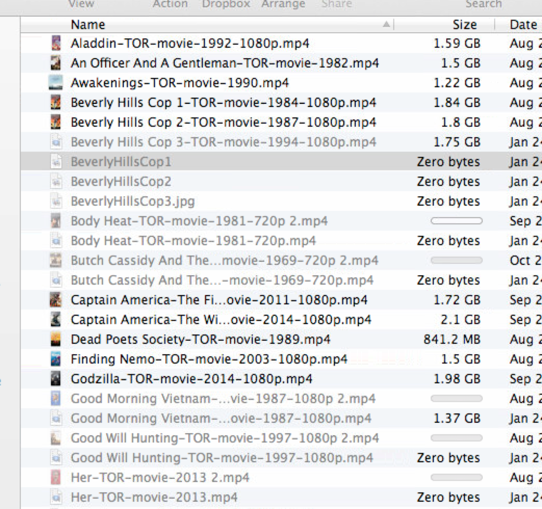Sort files by the Size column header
The width and height of the screenshot is (542, 509).
click(464, 24)
